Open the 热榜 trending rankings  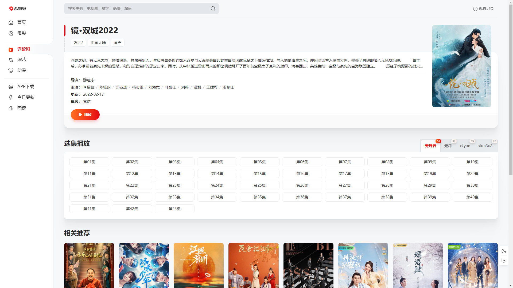click(x=22, y=108)
